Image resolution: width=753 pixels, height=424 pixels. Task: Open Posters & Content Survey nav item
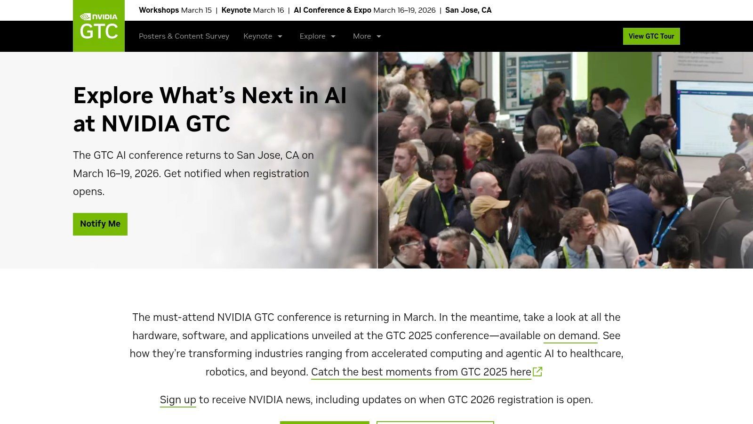[x=184, y=36]
